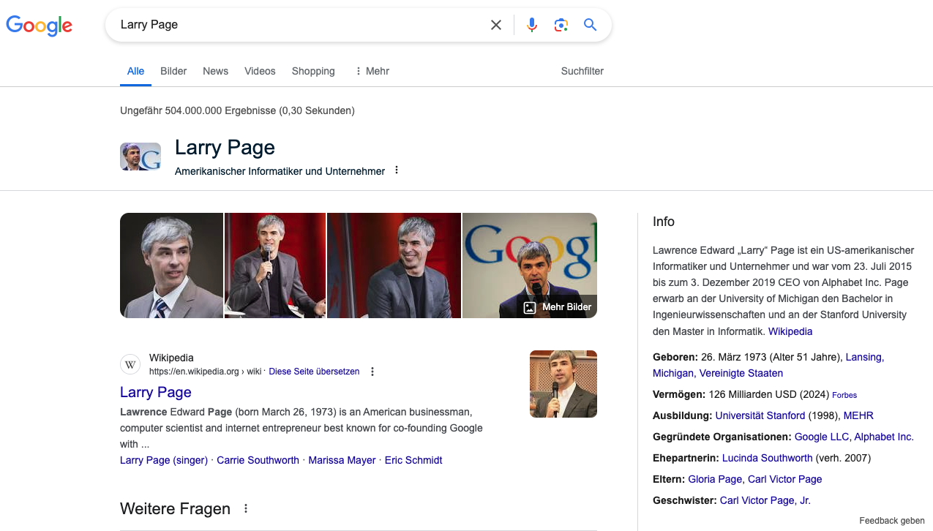Click Feedback geben link
Image resolution: width=933 pixels, height=531 pixels.
pyautogui.click(x=892, y=521)
